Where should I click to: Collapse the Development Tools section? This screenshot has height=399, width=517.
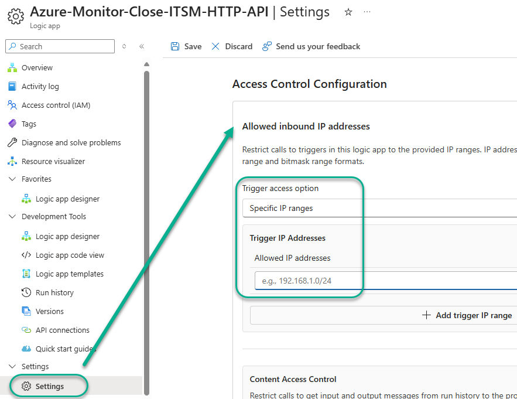coord(12,216)
